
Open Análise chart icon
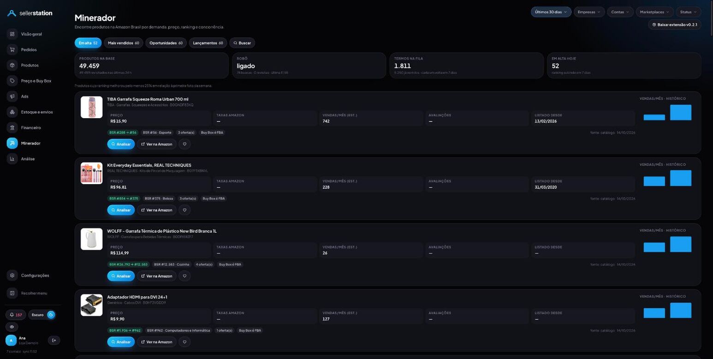12,159
